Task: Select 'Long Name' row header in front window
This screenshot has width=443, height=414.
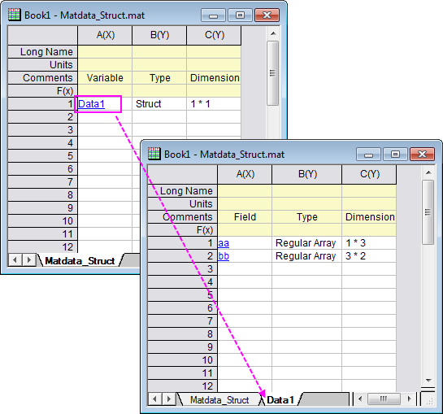Action: coord(183,191)
